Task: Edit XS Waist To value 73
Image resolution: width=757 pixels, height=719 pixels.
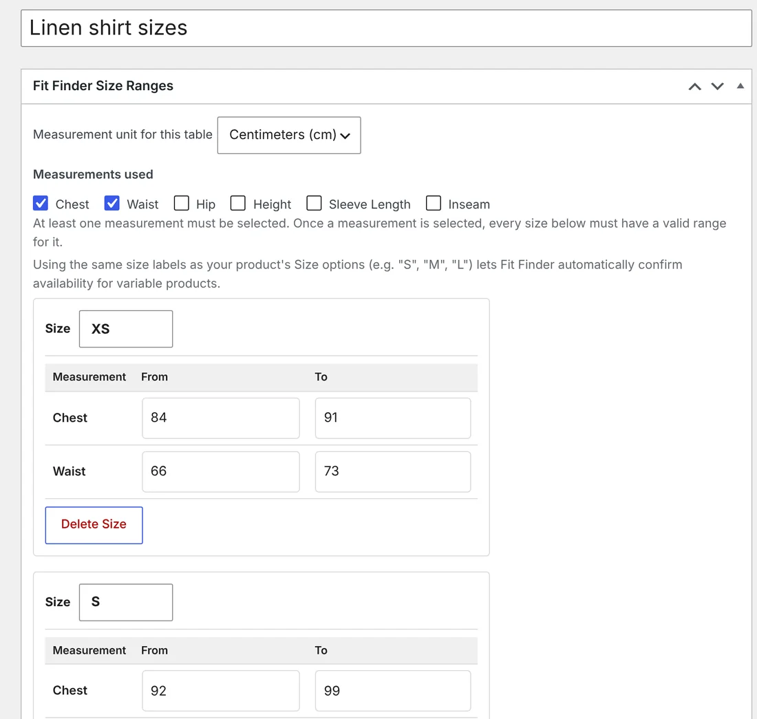Action: click(393, 471)
